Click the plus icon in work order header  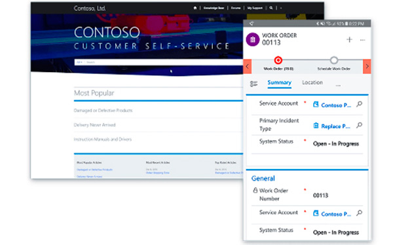[349, 39]
